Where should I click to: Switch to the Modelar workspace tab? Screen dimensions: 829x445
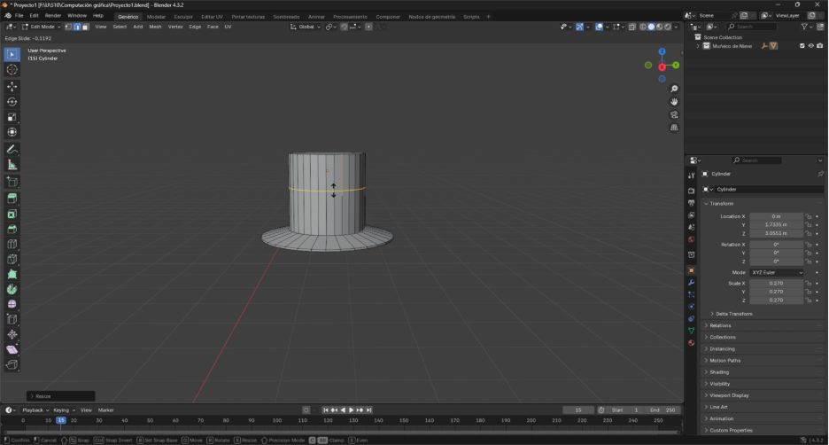156,16
